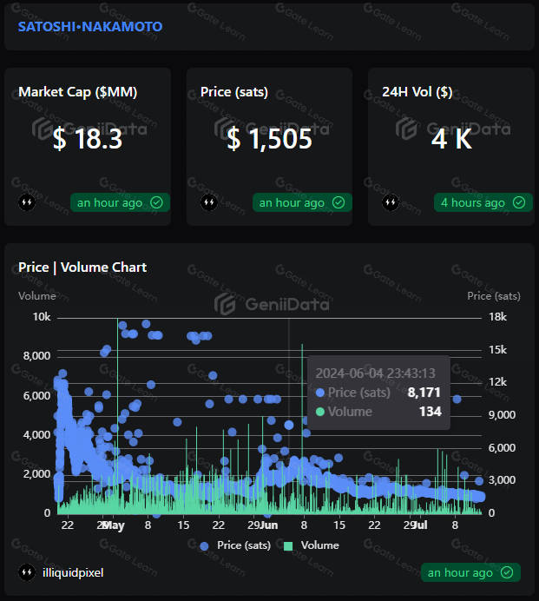This screenshot has height=601, width=539.
Task: Click the 12k label on price axis
Action: (x=497, y=382)
